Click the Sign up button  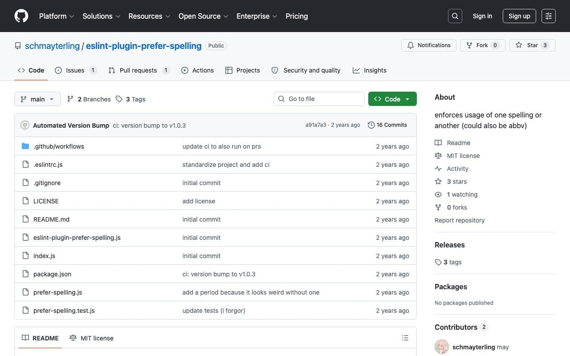point(519,16)
